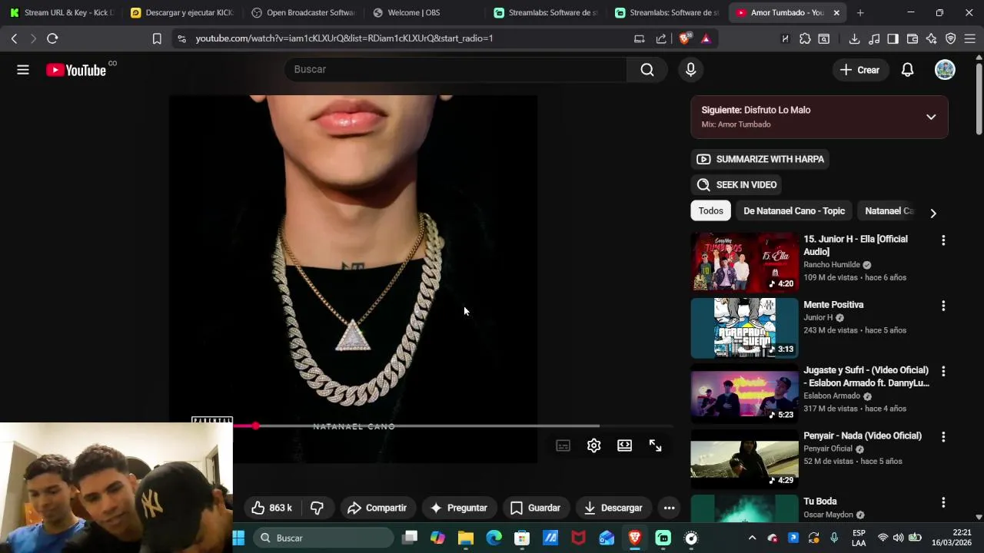Image resolution: width=984 pixels, height=553 pixels.
Task: Open more actions beside the Descargar button
Action: pos(669,508)
